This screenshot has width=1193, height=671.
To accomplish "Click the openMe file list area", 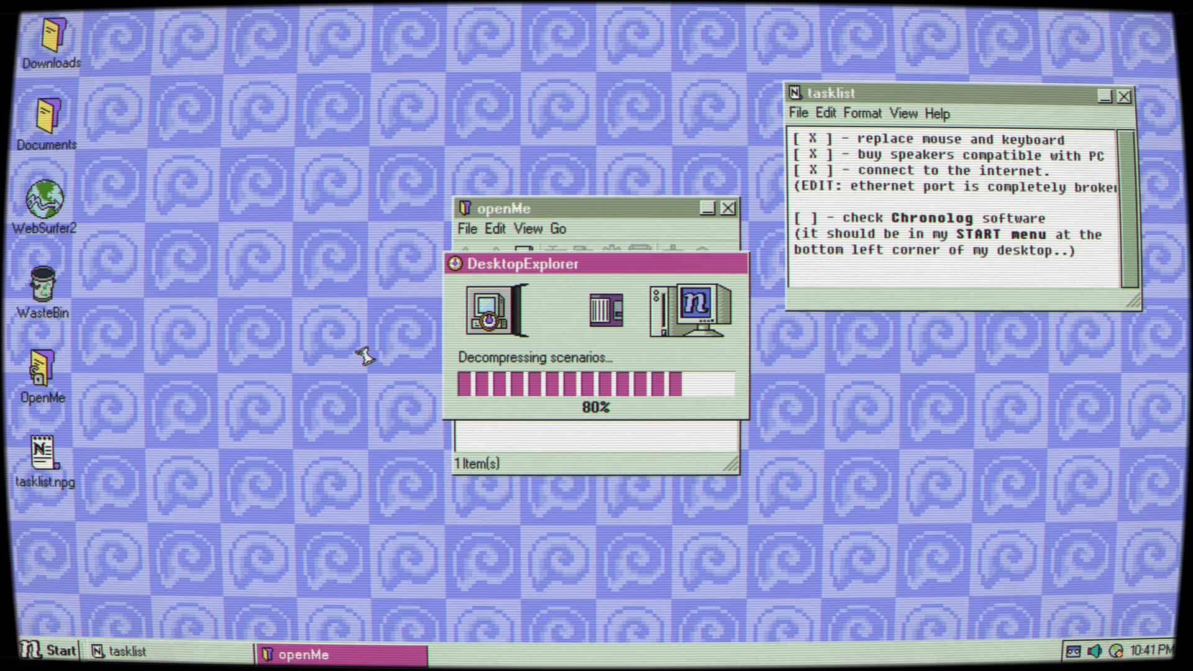I will click(x=596, y=436).
